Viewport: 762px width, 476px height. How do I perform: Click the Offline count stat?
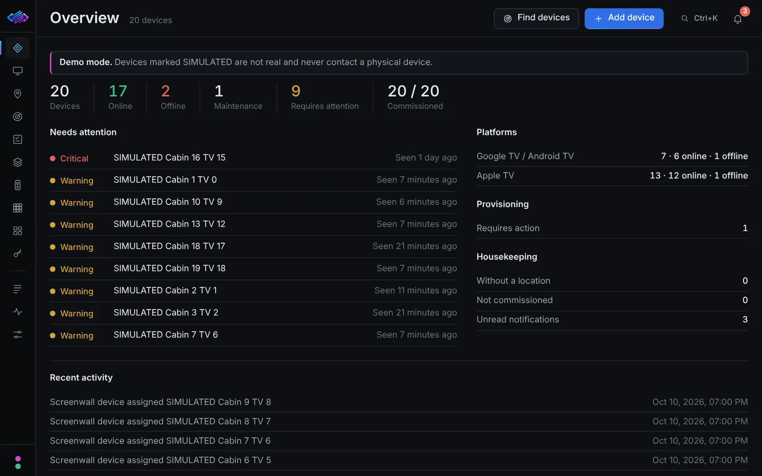click(x=173, y=98)
